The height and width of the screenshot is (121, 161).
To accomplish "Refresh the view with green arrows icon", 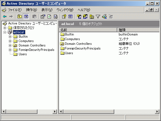I will coord(49,16).
